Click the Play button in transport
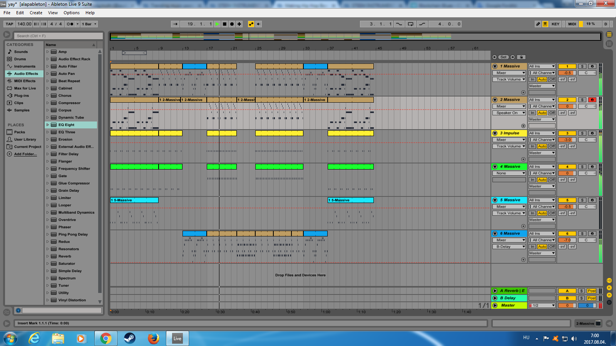This screenshot has width=616, height=346. click(x=217, y=24)
